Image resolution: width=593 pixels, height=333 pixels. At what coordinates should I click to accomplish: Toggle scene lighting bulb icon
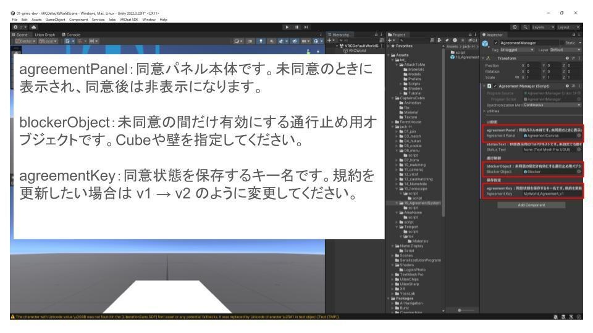tap(261, 41)
